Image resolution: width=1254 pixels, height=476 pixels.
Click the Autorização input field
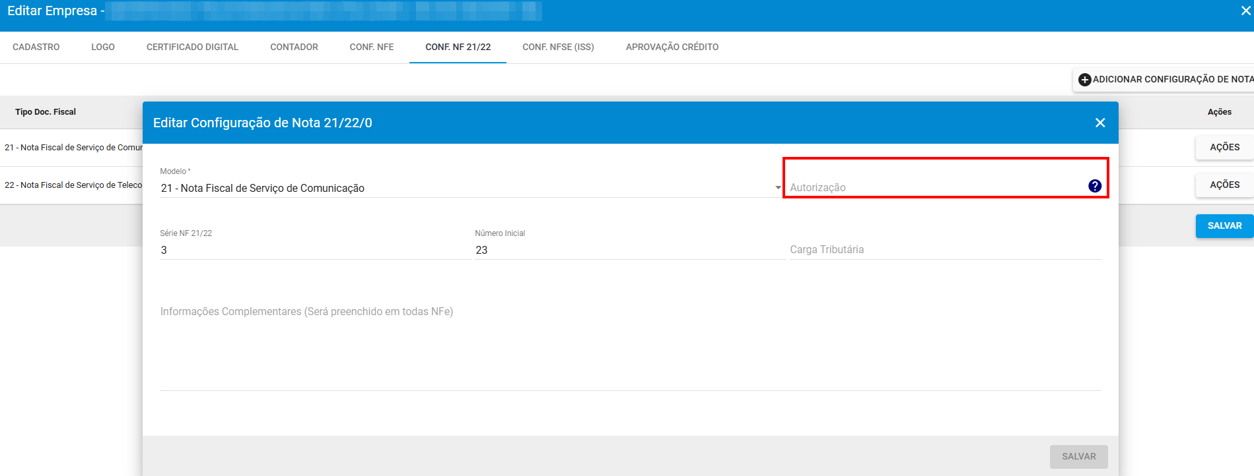936,187
